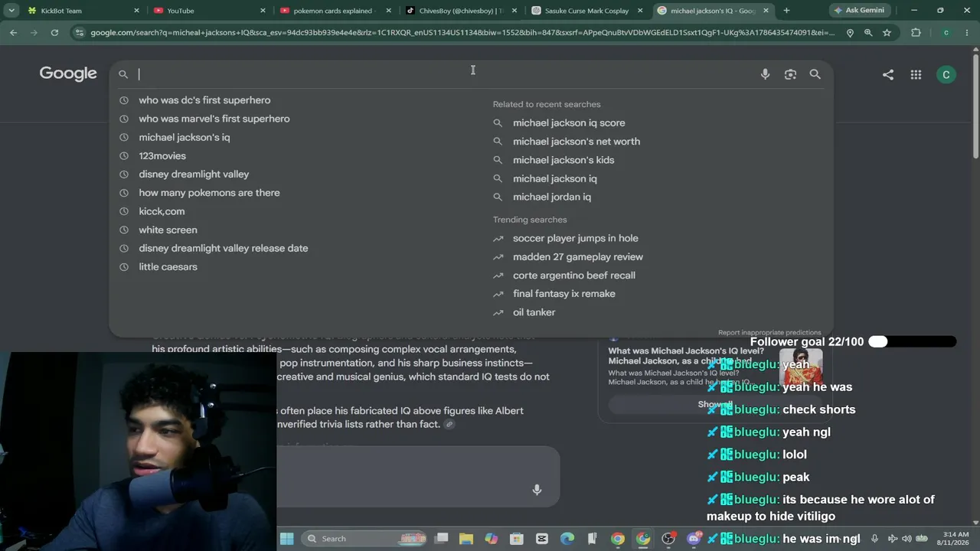Select related search 'michael jackson iq score'
Screen dimensions: 980x551
(569, 122)
